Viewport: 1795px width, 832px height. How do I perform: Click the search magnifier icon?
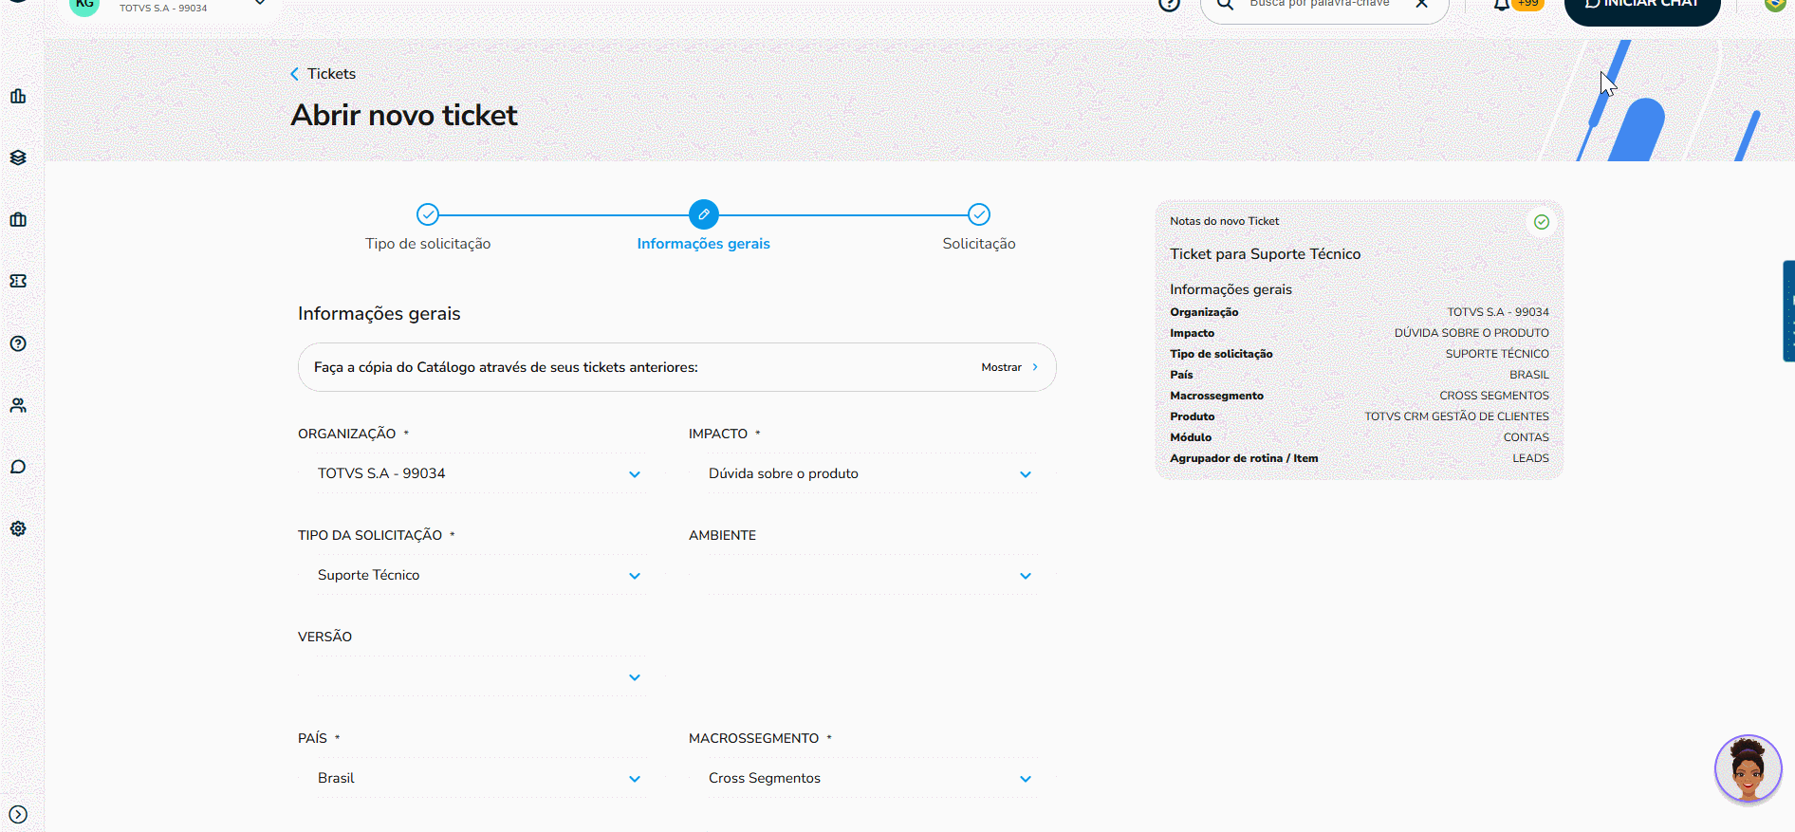point(1226,5)
